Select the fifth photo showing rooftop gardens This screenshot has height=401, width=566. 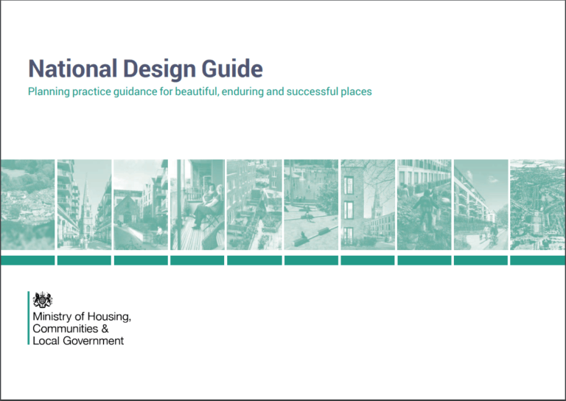click(254, 204)
